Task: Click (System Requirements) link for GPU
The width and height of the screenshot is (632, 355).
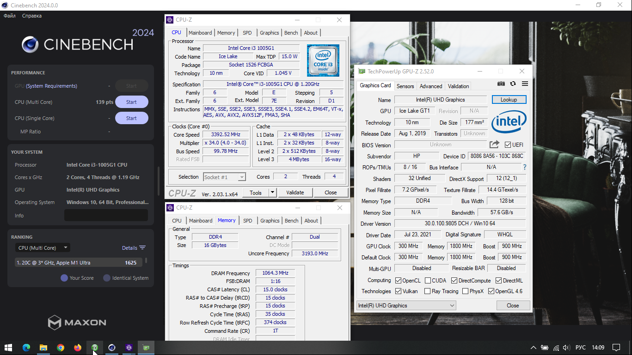Action: click(x=51, y=86)
